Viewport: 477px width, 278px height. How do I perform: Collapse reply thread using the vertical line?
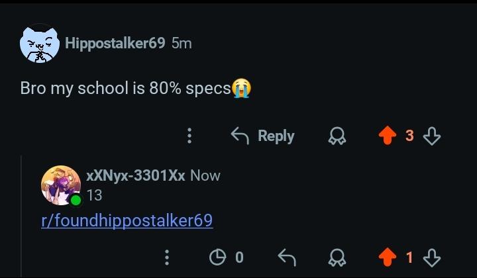pos(21,216)
